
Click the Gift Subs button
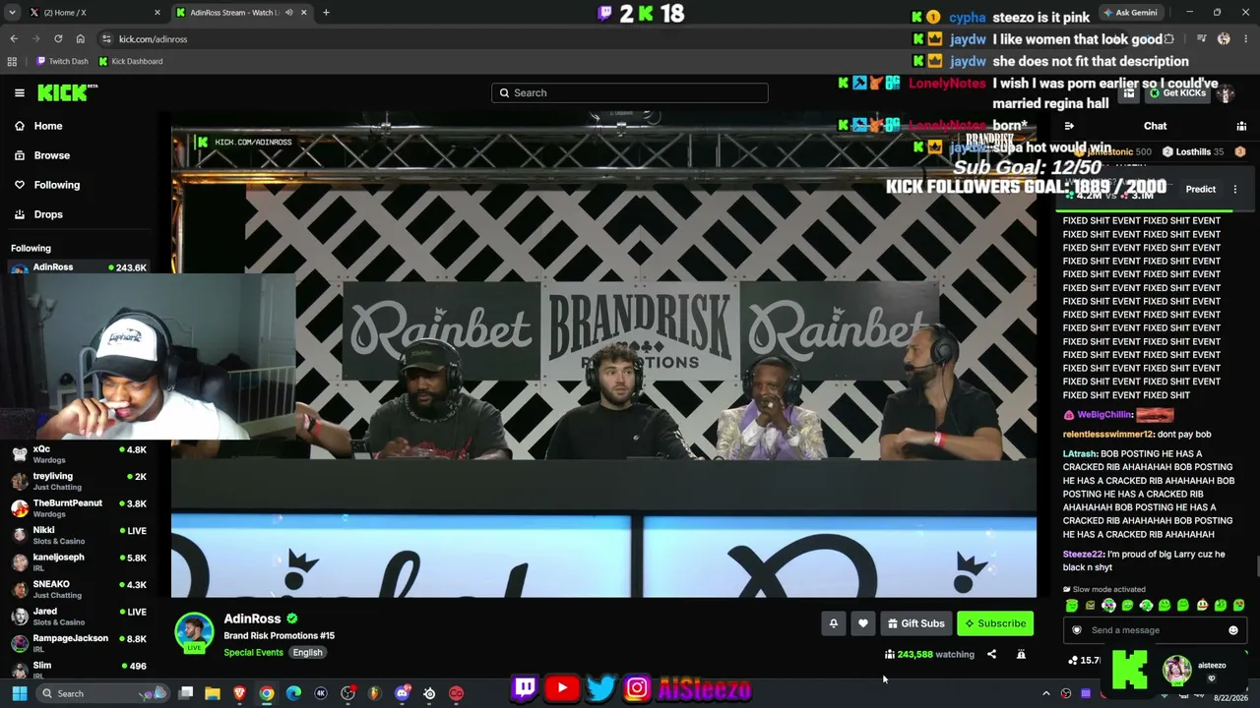[915, 623]
